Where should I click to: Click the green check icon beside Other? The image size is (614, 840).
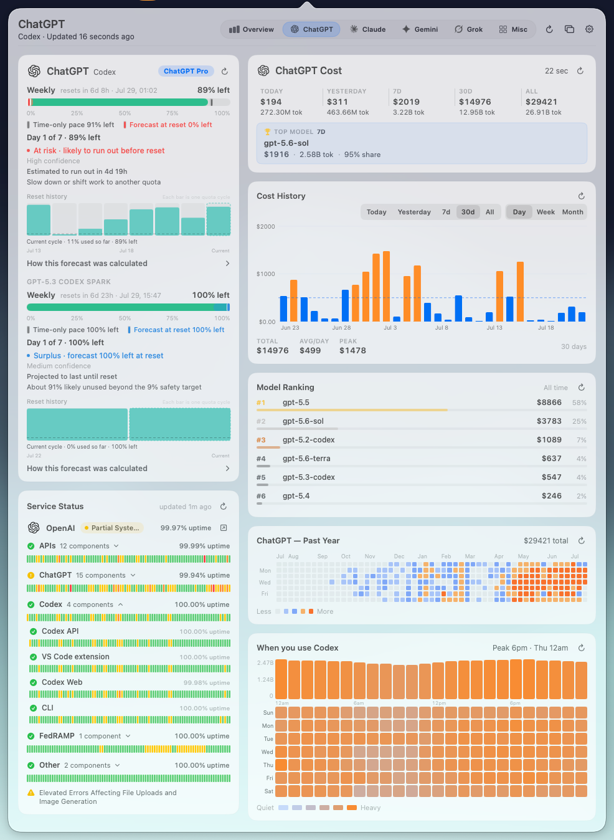click(x=31, y=765)
